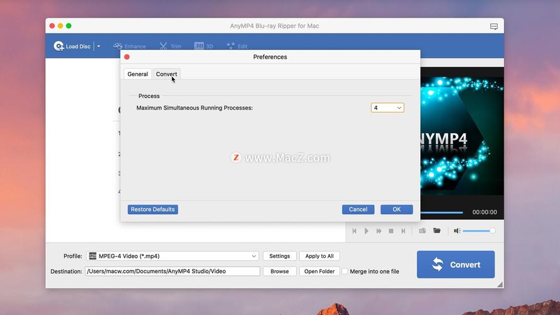This screenshot has width=560, height=315.
Task: Switch to the Convert tab
Action: pos(166,74)
